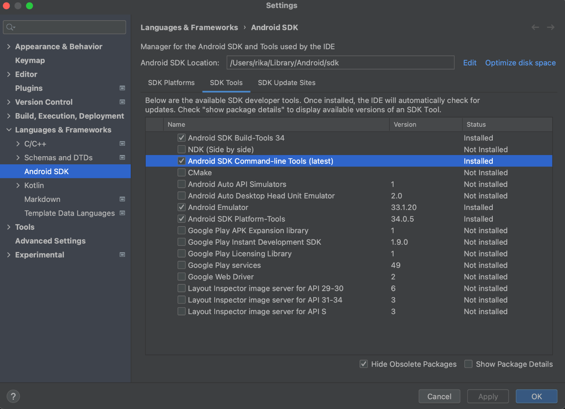Uncheck the Android Emulator checkbox

[182, 207]
